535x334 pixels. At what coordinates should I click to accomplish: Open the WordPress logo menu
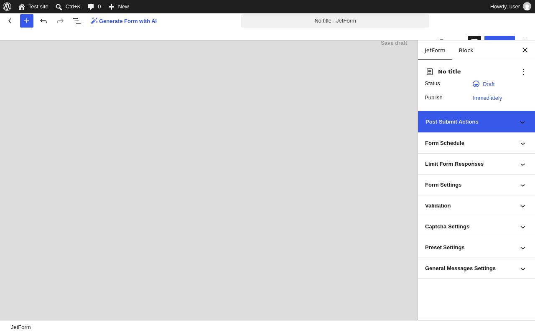(x=7, y=7)
